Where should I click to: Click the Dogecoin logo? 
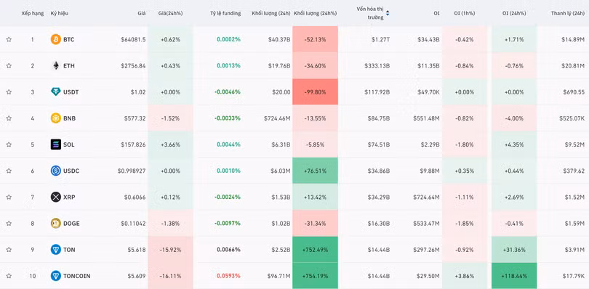point(55,224)
